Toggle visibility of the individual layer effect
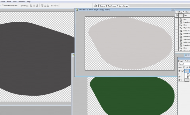Screen dimensions: 190x115 pyautogui.click(x=180, y=77)
